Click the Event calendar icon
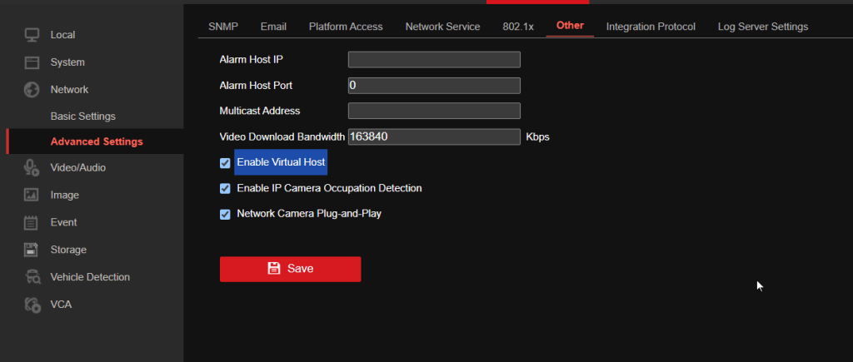853x362 pixels. (32, 222)
